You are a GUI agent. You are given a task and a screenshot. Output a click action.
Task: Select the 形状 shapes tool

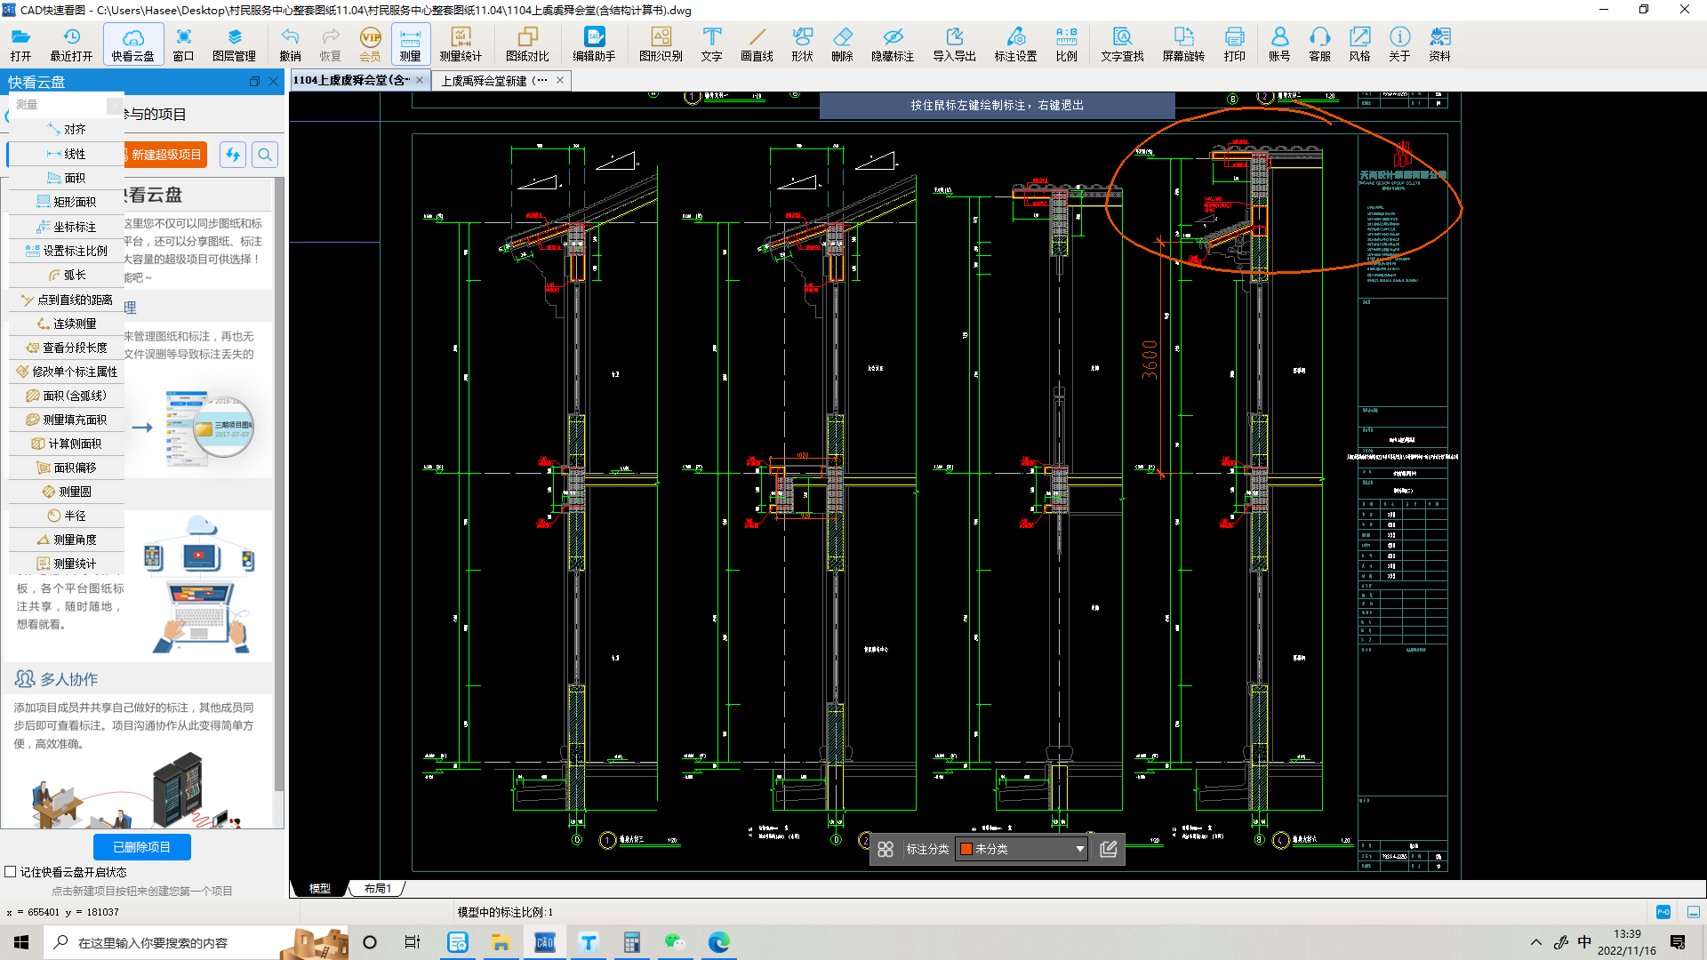pos(802,44)
